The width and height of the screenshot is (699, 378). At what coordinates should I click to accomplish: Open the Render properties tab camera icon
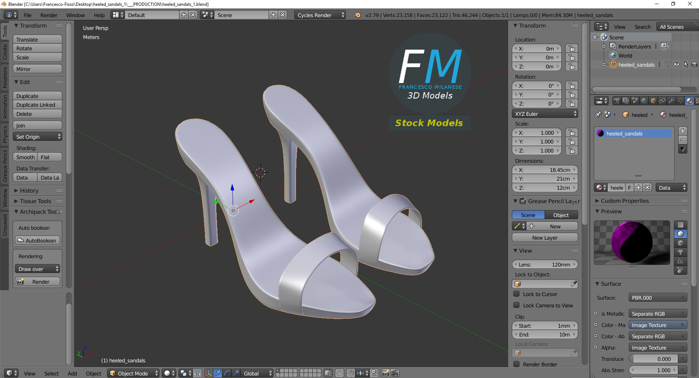pos(617,101)
